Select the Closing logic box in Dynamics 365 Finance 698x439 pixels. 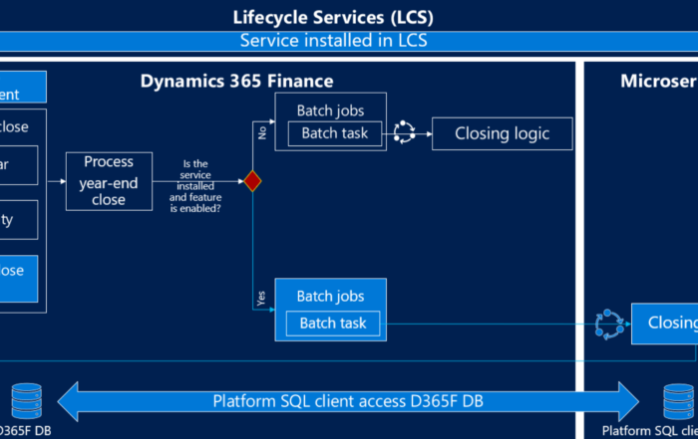(503, 133)
